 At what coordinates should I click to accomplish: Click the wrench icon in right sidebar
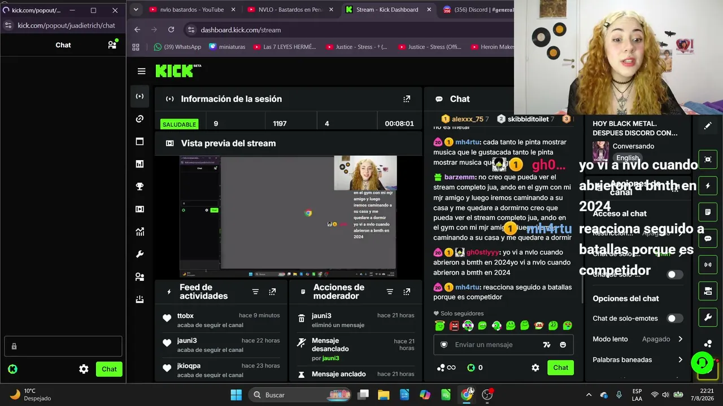click(x=708, y=317)
